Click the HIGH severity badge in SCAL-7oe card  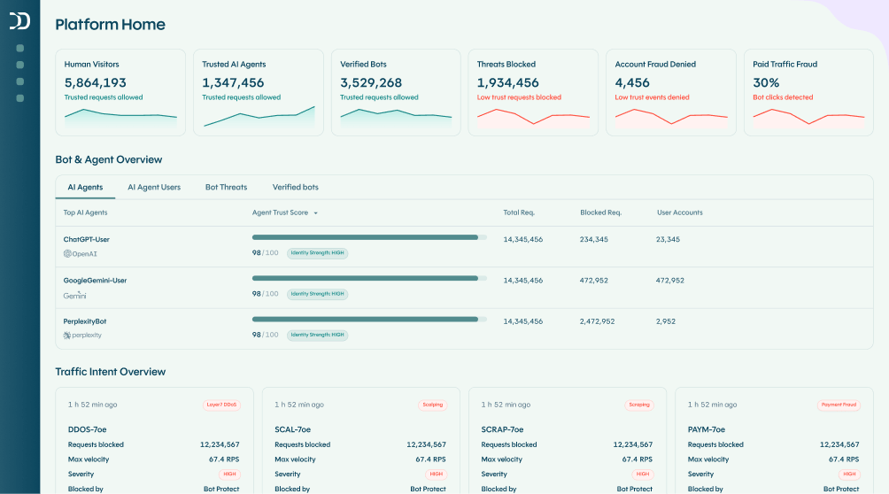tap(436, 475)
